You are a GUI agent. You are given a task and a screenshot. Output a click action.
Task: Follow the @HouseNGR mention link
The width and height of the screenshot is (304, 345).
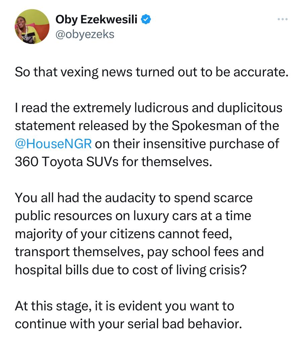[53, 144]
